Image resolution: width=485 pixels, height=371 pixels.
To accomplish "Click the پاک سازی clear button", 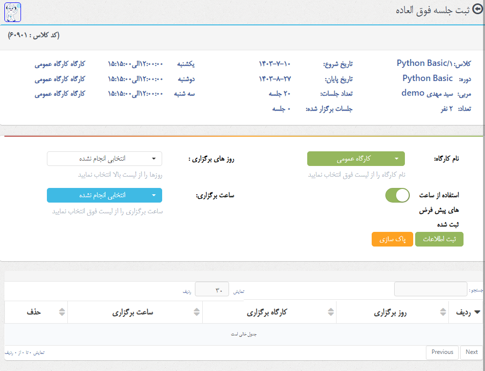I will pyautogui.click(x=392, y=239).
